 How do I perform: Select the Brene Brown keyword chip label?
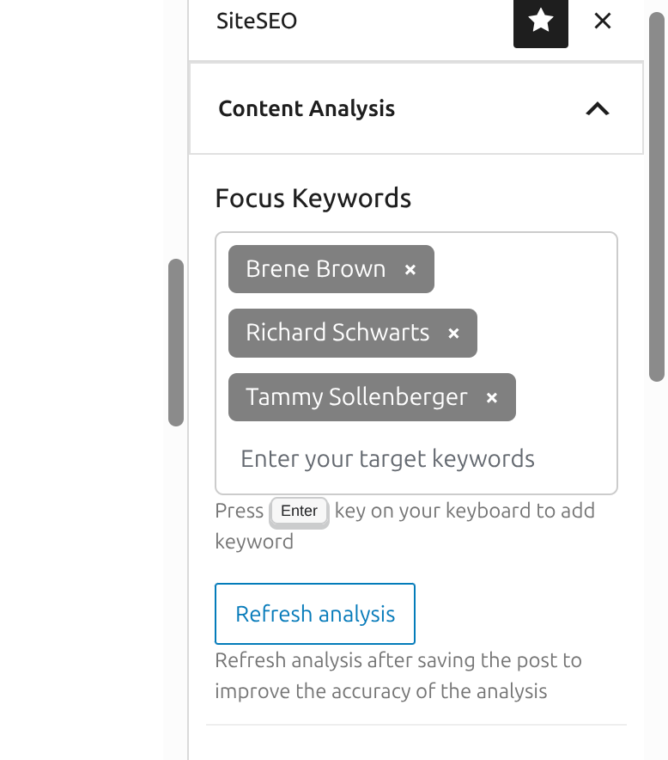[315, 269]
